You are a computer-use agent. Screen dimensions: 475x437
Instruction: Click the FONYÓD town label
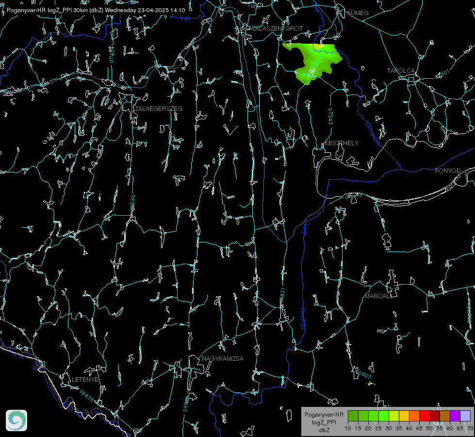click(x=448, y=171)
